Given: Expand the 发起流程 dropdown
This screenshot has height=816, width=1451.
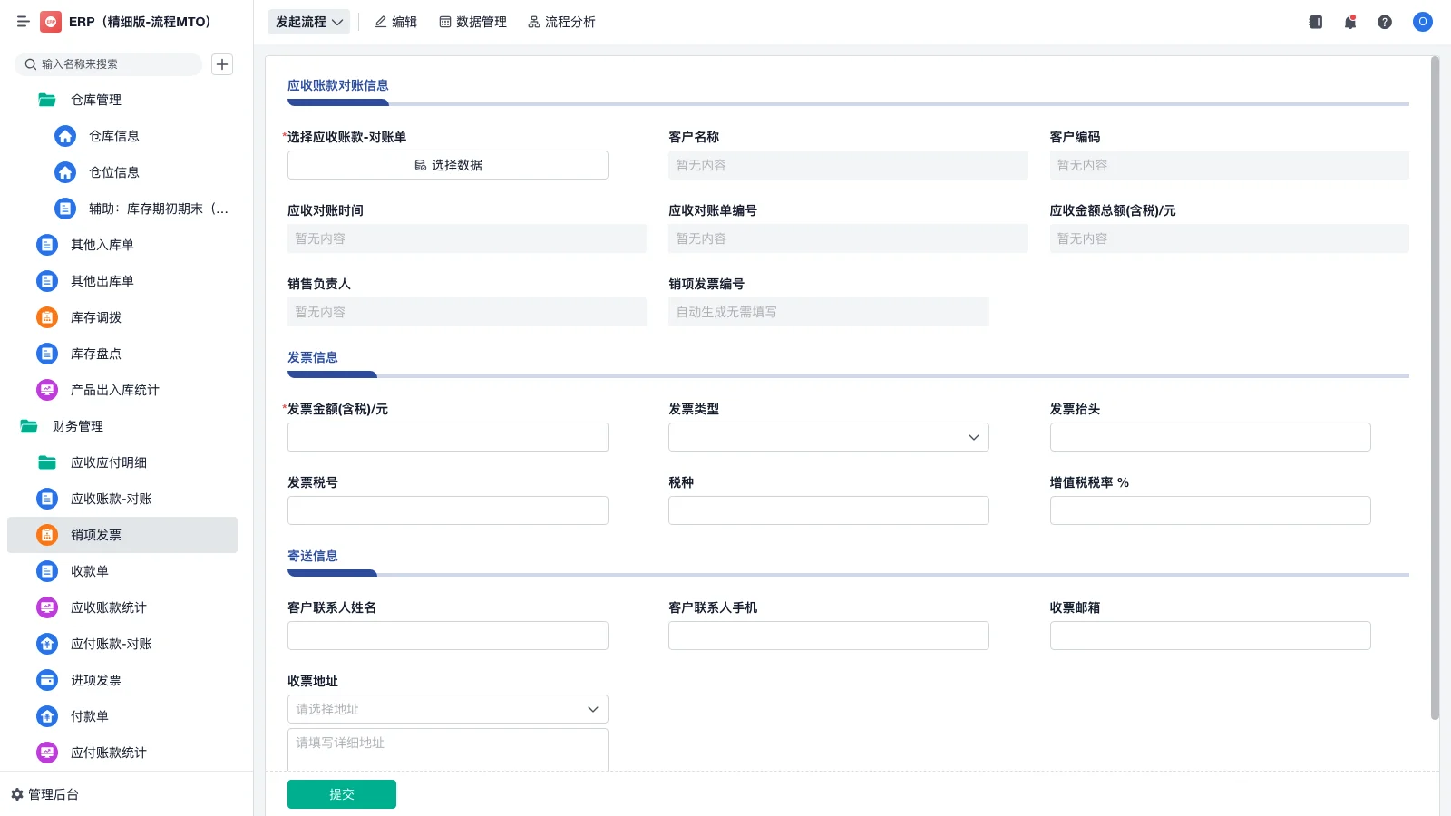Looking at the screenshot, I should tap(308, 22).
